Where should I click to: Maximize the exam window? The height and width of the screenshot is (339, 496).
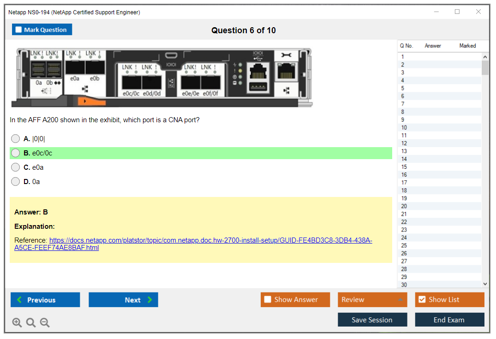457,12
